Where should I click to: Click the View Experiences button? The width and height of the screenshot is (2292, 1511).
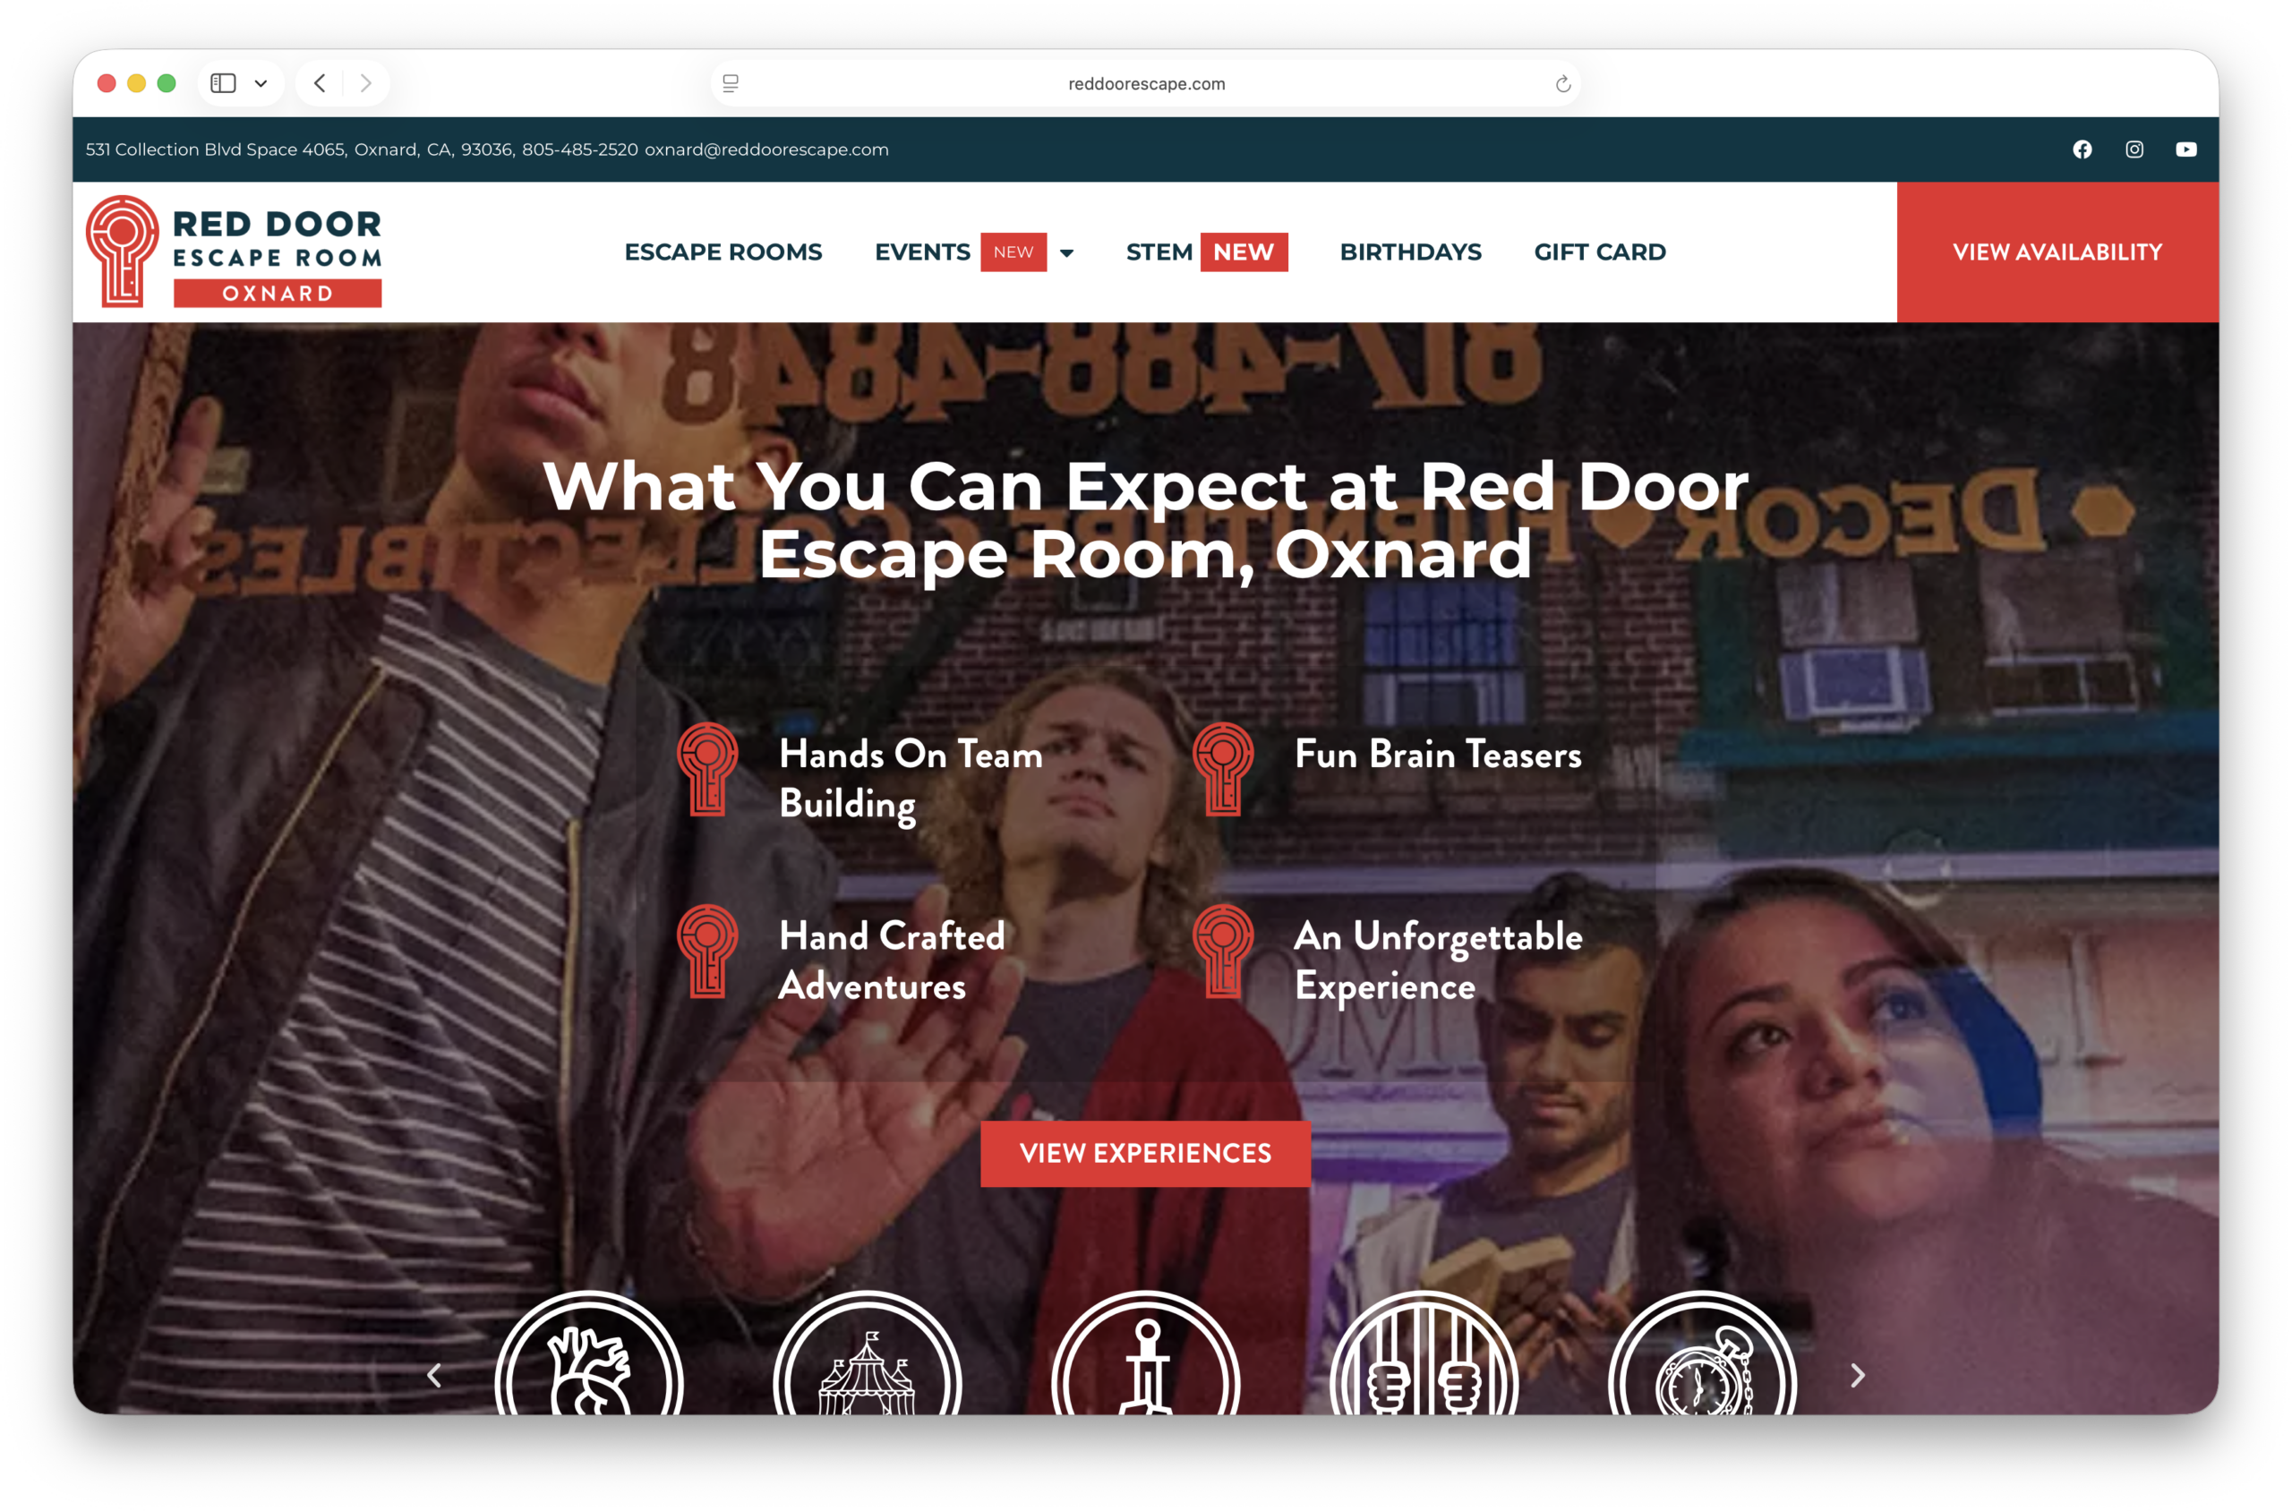1145,1154
